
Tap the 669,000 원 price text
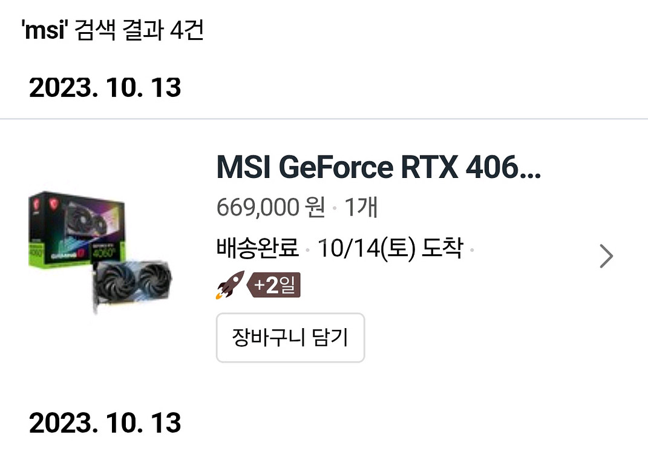tap(270, 207)
